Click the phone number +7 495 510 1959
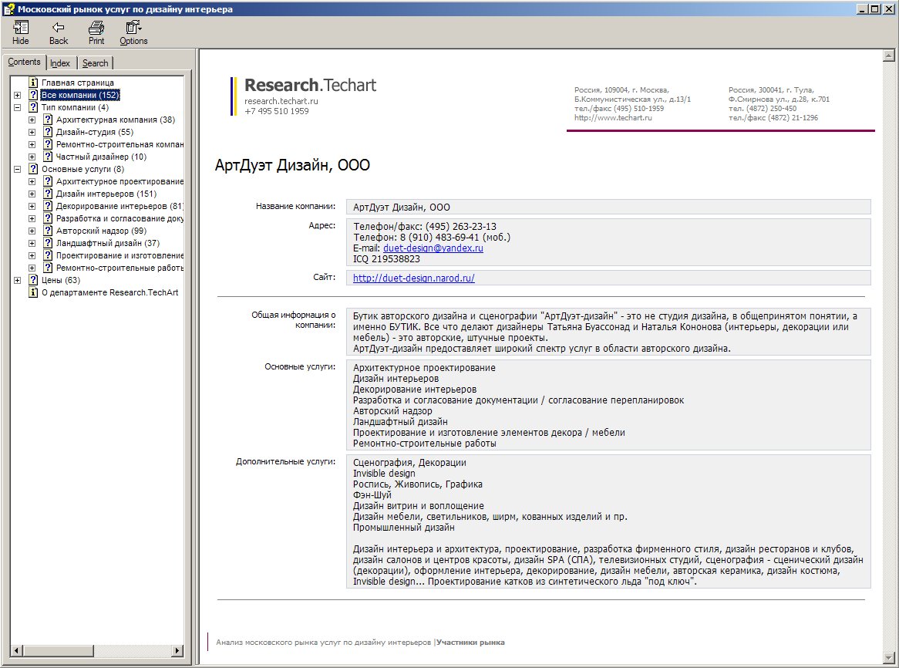 (276, 111)
